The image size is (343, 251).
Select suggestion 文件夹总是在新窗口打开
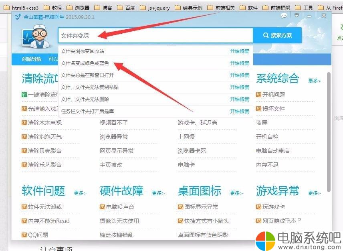pos(87,75)
